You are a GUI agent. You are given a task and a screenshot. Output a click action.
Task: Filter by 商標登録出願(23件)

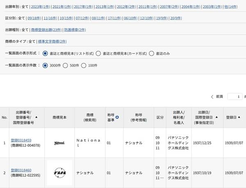tap(46, 30)
